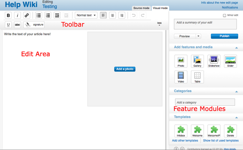
Task: Insert the Welcome template
Action: [x=197, y=131]
